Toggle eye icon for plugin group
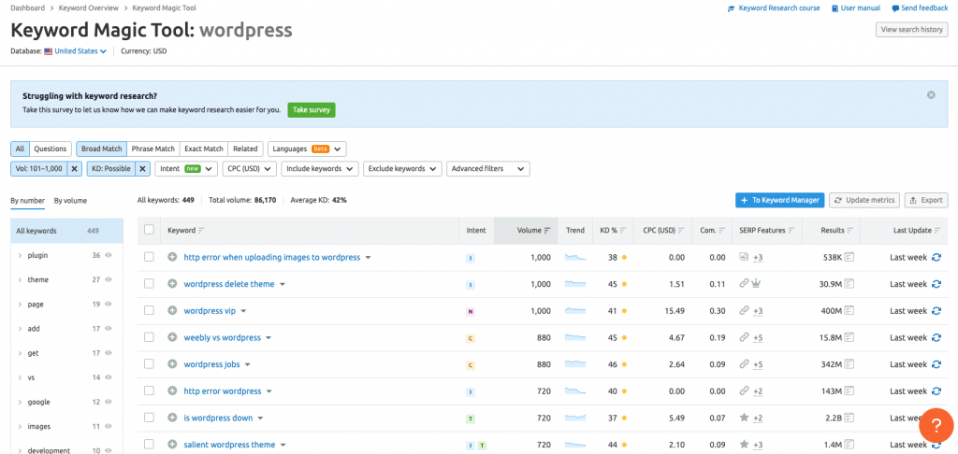Viewport: 958px width, 454px height. click(x=109, y=256)
